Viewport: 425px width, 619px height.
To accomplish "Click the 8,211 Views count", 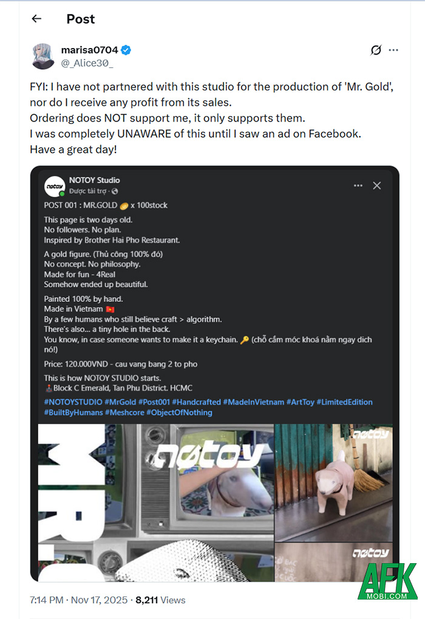I will tap(160, 600).
